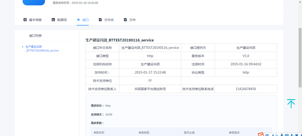
Task: Click the Sogou input method logo
Action: click(261, 134)
